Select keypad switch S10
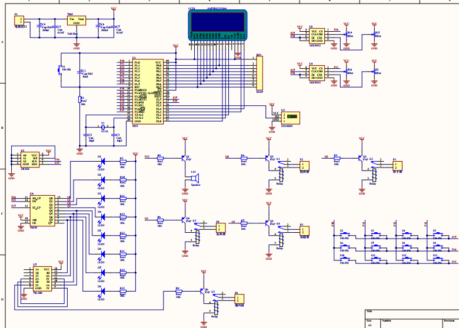The width and height of the screenshot is (459, 328). click(x=345, y=259)
